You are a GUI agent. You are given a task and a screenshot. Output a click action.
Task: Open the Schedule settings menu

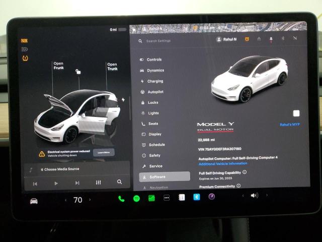153,145
